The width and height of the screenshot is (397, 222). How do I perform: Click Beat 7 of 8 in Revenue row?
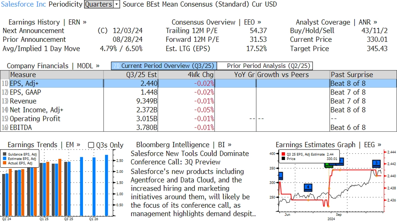point(348,101)
